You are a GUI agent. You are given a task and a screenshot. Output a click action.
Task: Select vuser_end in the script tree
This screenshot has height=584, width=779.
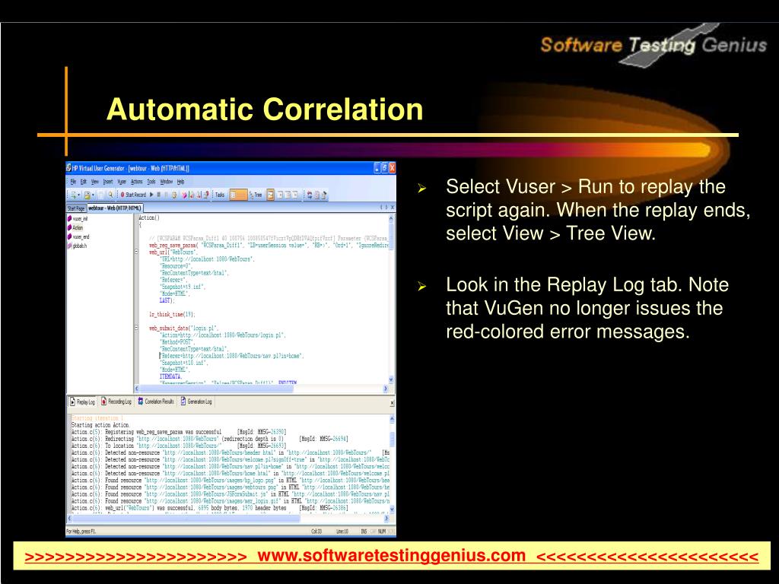78,237
